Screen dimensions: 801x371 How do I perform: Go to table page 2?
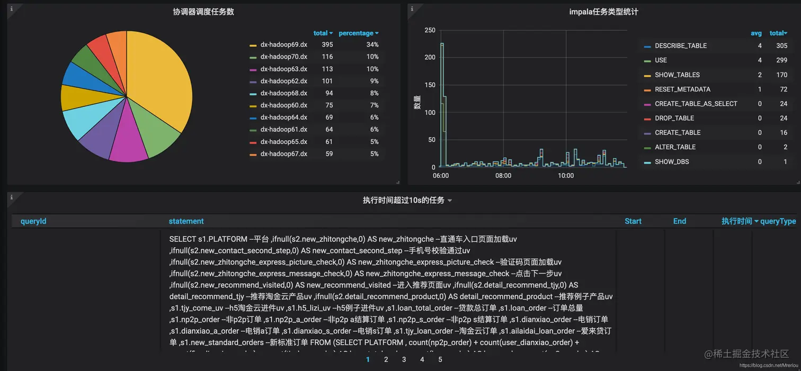(386, 359)
